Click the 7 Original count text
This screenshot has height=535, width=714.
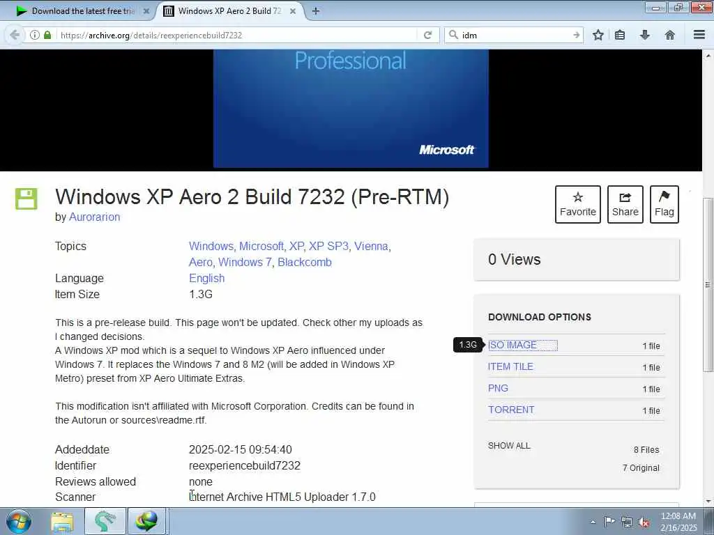pyautogui.click(x=641, y=467)
